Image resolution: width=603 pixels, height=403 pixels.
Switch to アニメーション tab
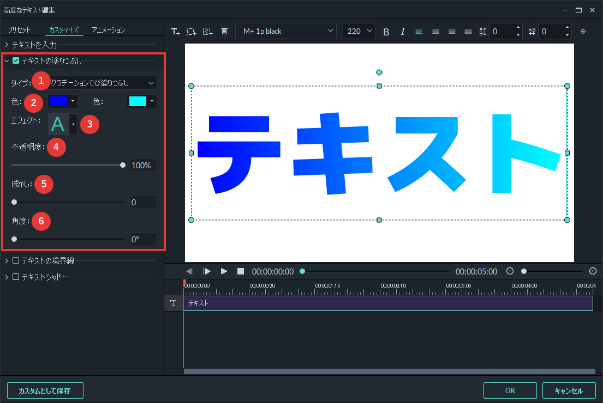(109, 30)
